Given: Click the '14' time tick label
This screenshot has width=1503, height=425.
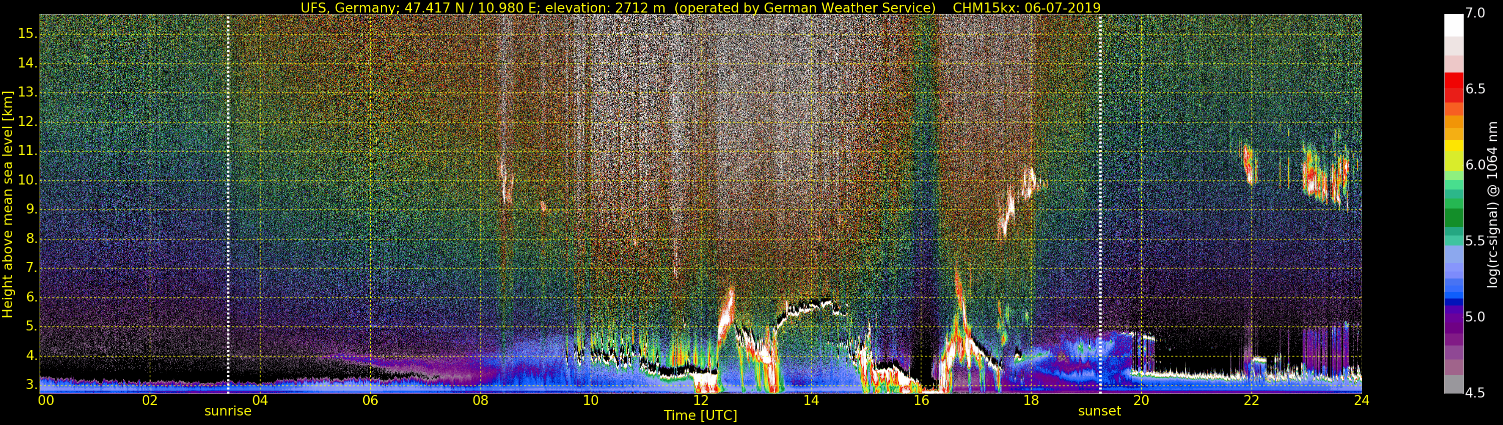Looking at the screenshot, I should tap(811, 400).
